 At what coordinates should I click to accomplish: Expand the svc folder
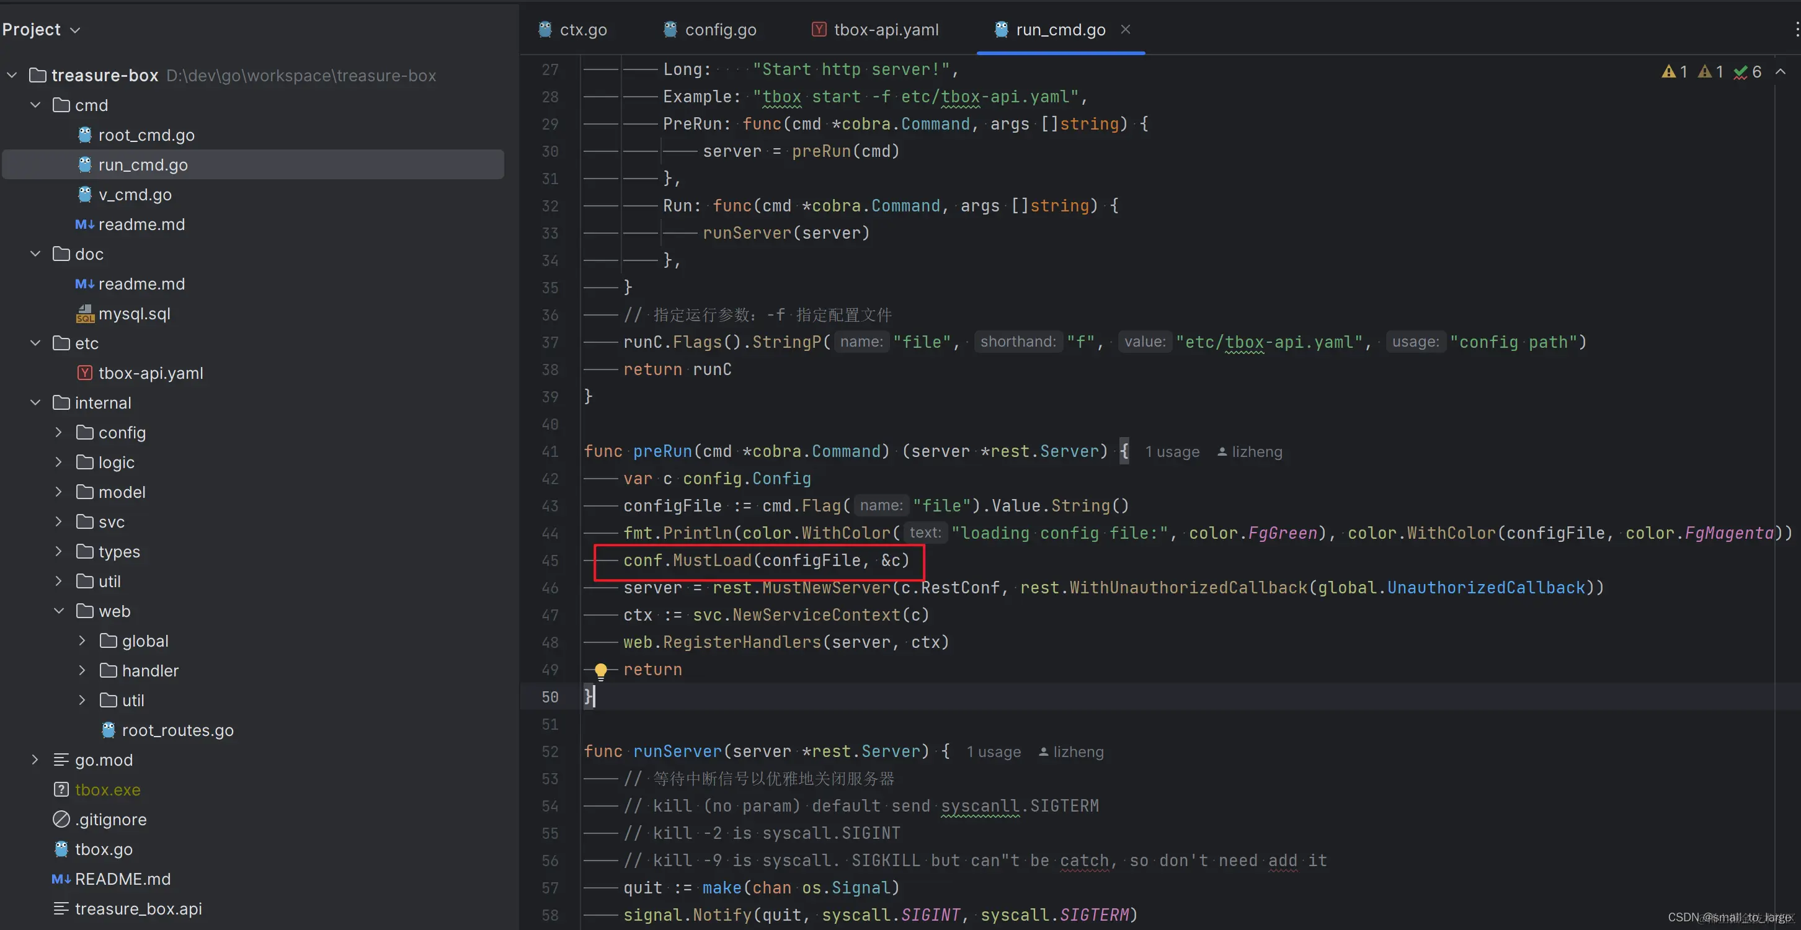[59, 521]
